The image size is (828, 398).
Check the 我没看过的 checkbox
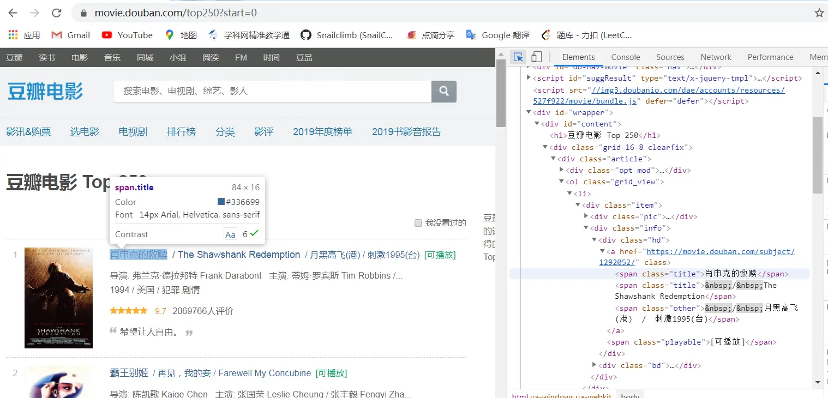[418, 222]
